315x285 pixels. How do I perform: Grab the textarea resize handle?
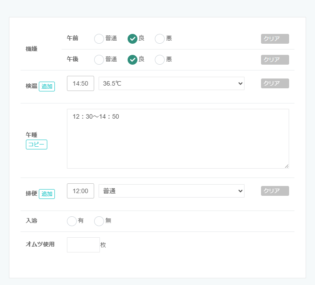click(287, 166)
